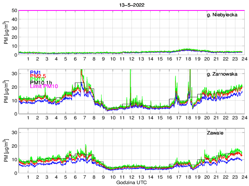
Task: Click hour 7 tick below the Zarnowska plot
Action: click(84, 118)
